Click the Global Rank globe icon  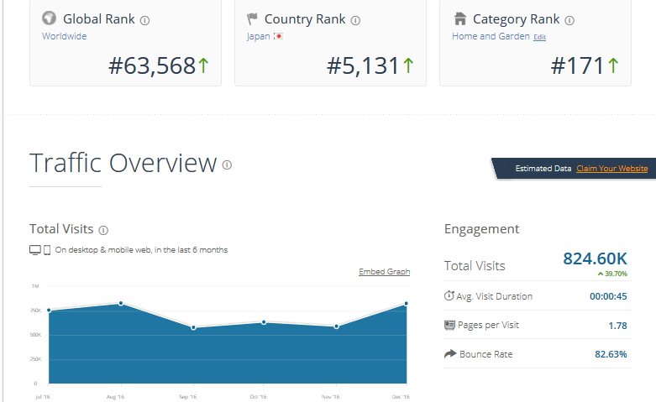50,18
